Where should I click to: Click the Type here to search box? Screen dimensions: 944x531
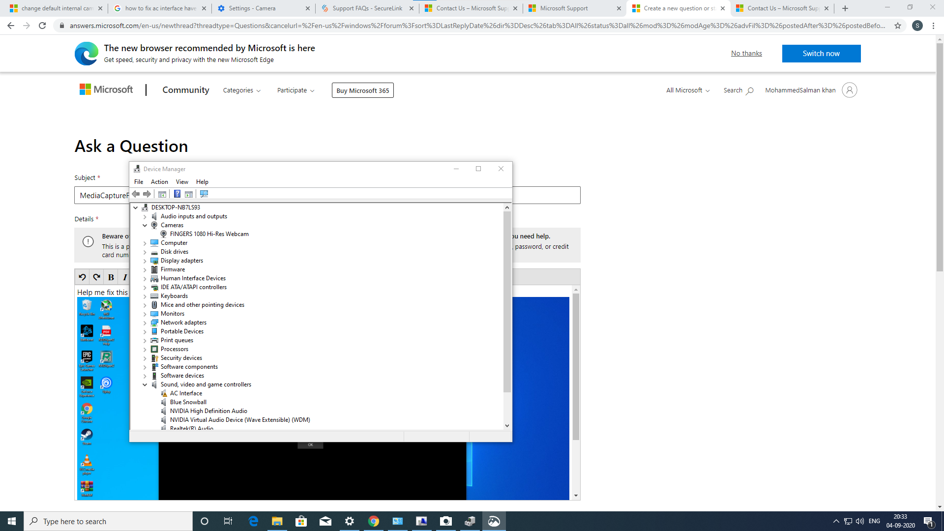(x=108, y=521)
